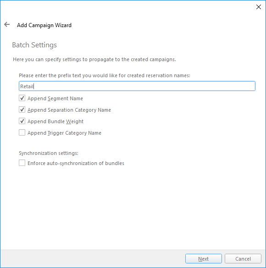Disable the Append Bundle Weight checkbox

click(x=22, y=121)
